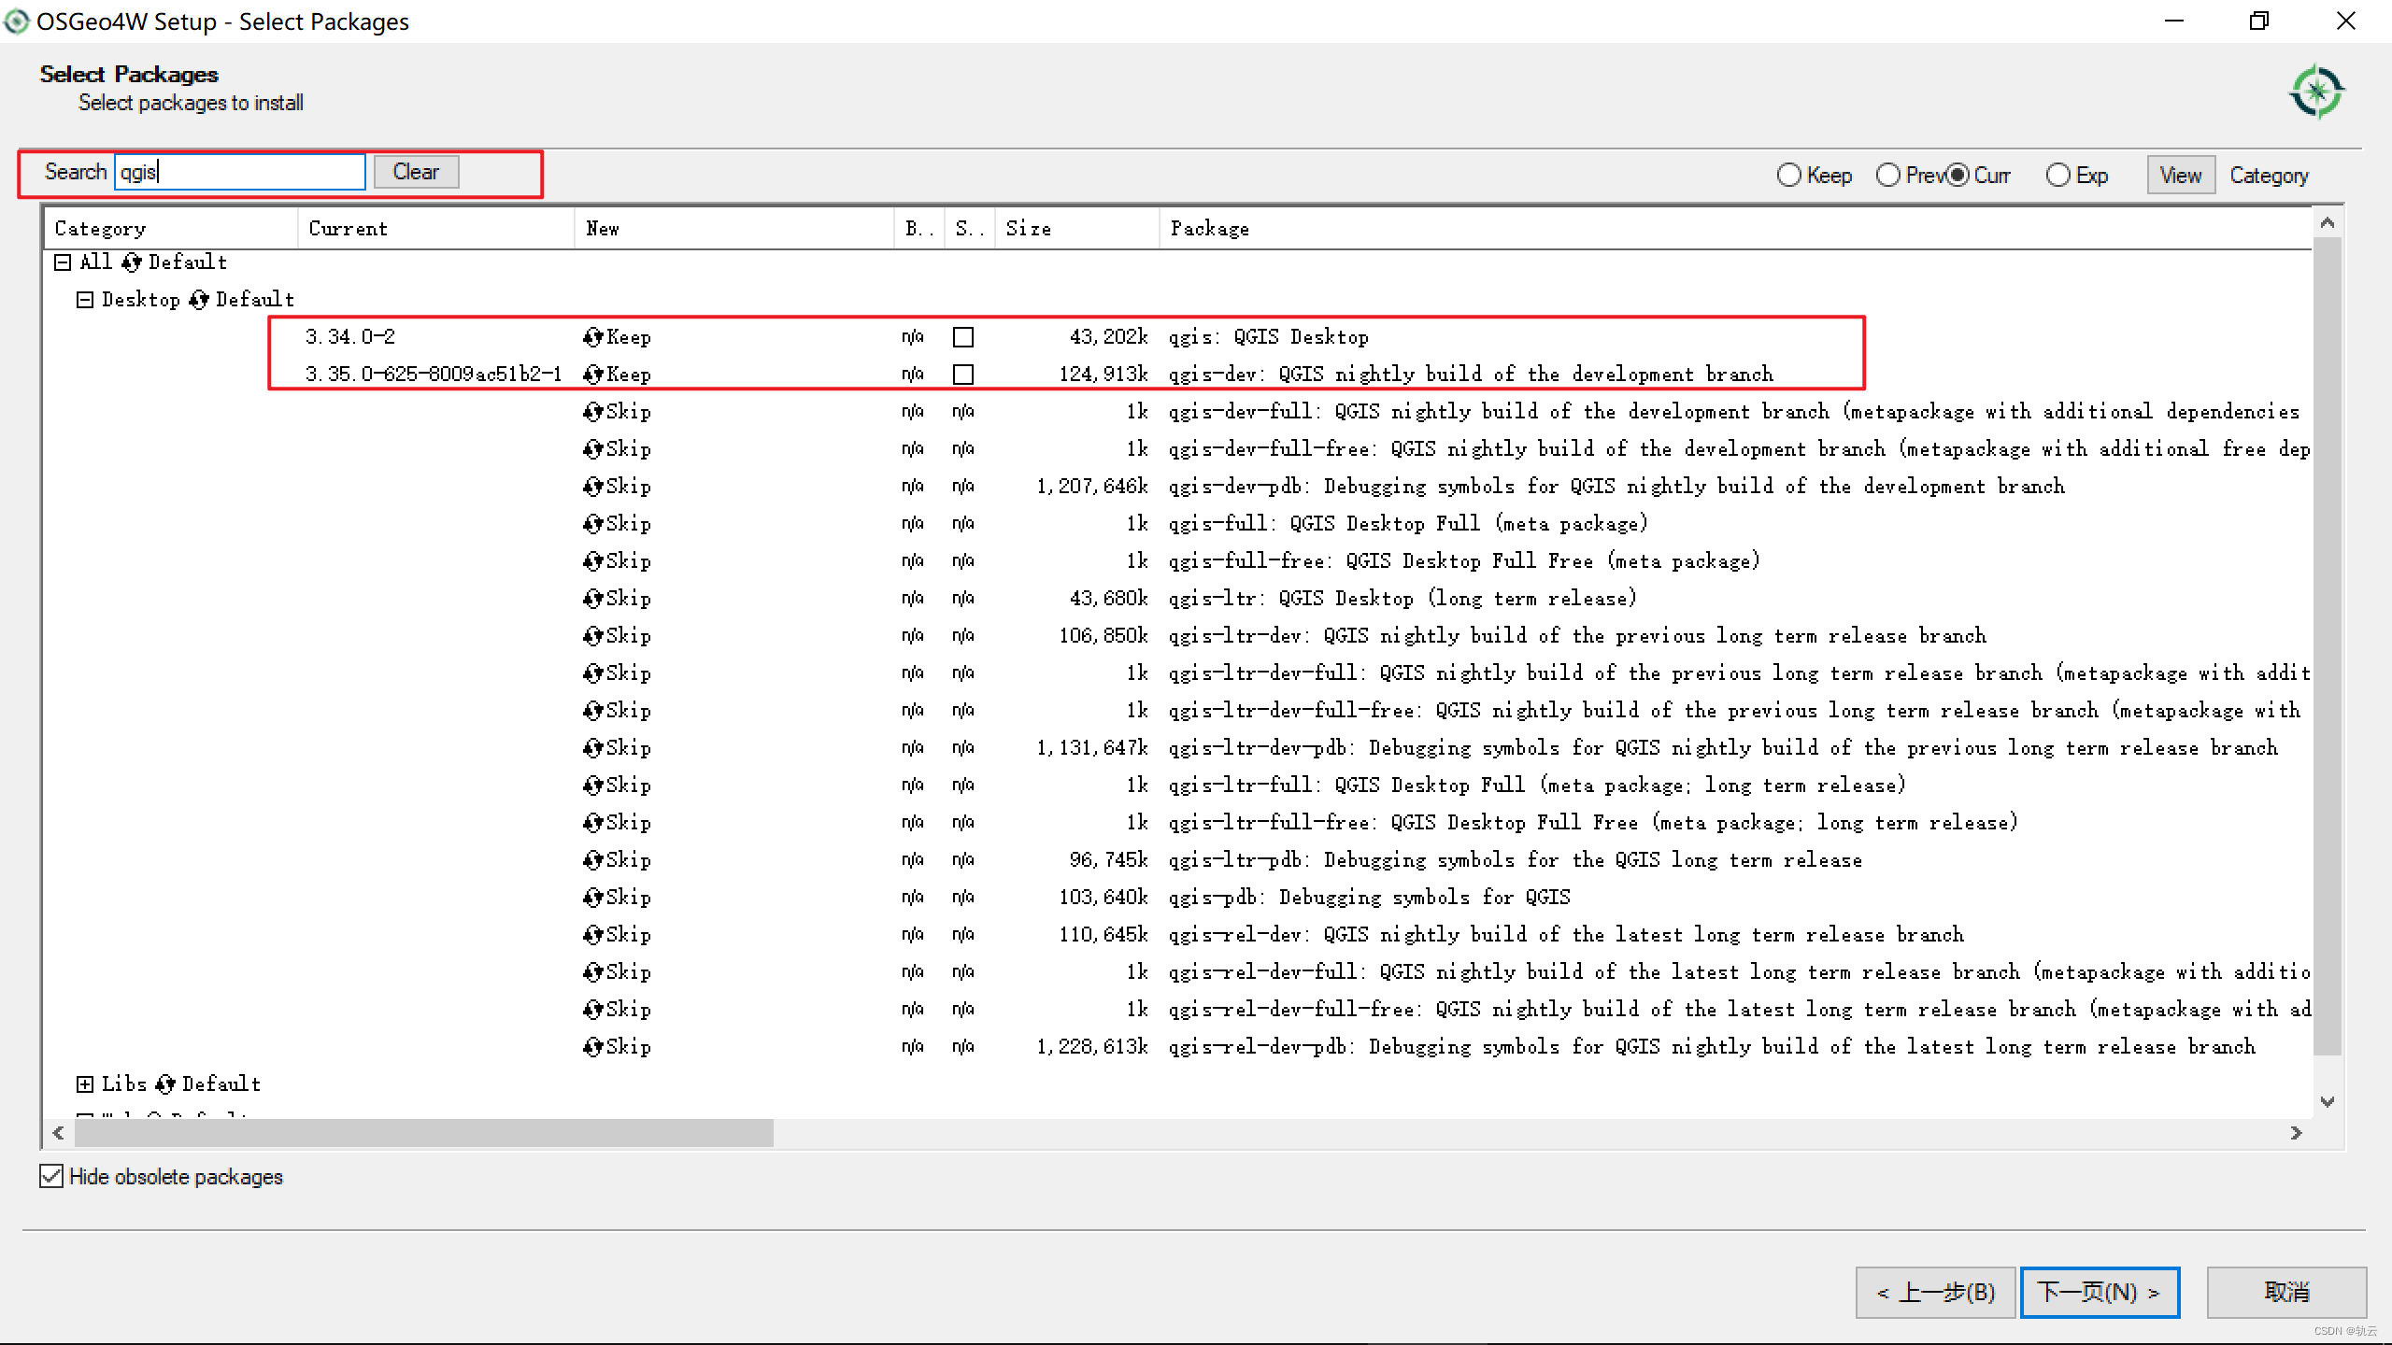Click the S.. column header
This screenshot has width=2392, height=1345.
(970, 229)
